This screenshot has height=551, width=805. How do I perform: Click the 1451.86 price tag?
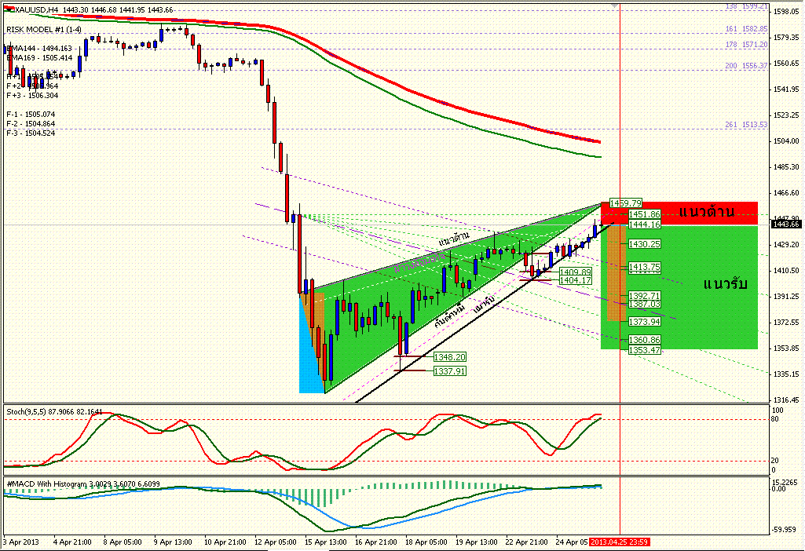(644, 214)
